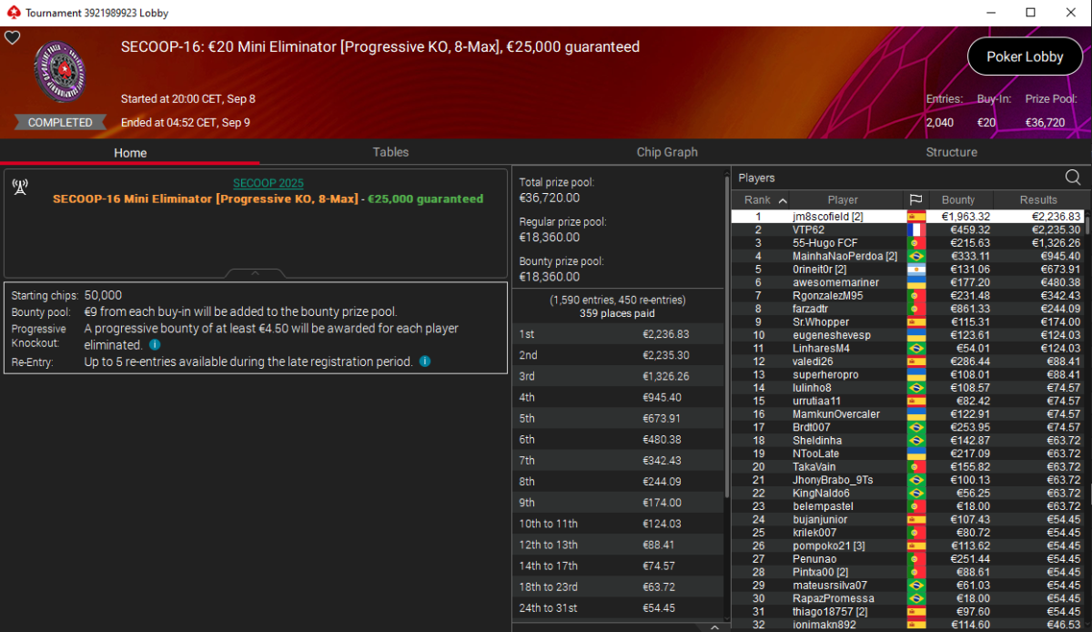Image resolution: width=1092 pixels, height=632 pixels.
Task: Click the 24th to 31st payout row
Action: tap(618, 607)
